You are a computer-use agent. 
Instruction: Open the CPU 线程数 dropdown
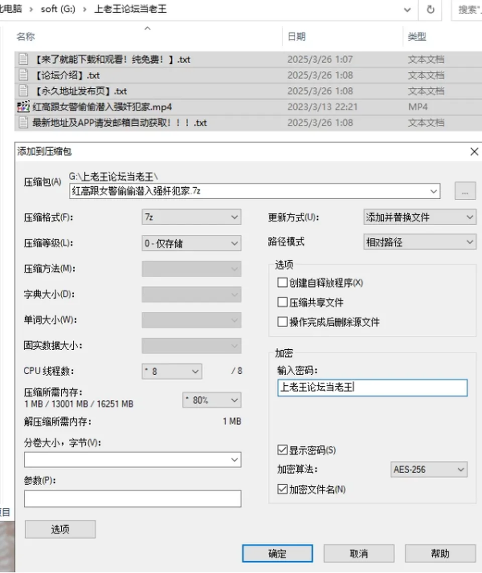tap(172, 371)
